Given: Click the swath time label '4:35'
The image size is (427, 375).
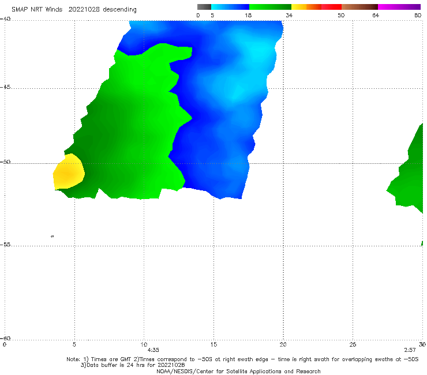Looking at the screenshot, I should [x=153, y=350].
